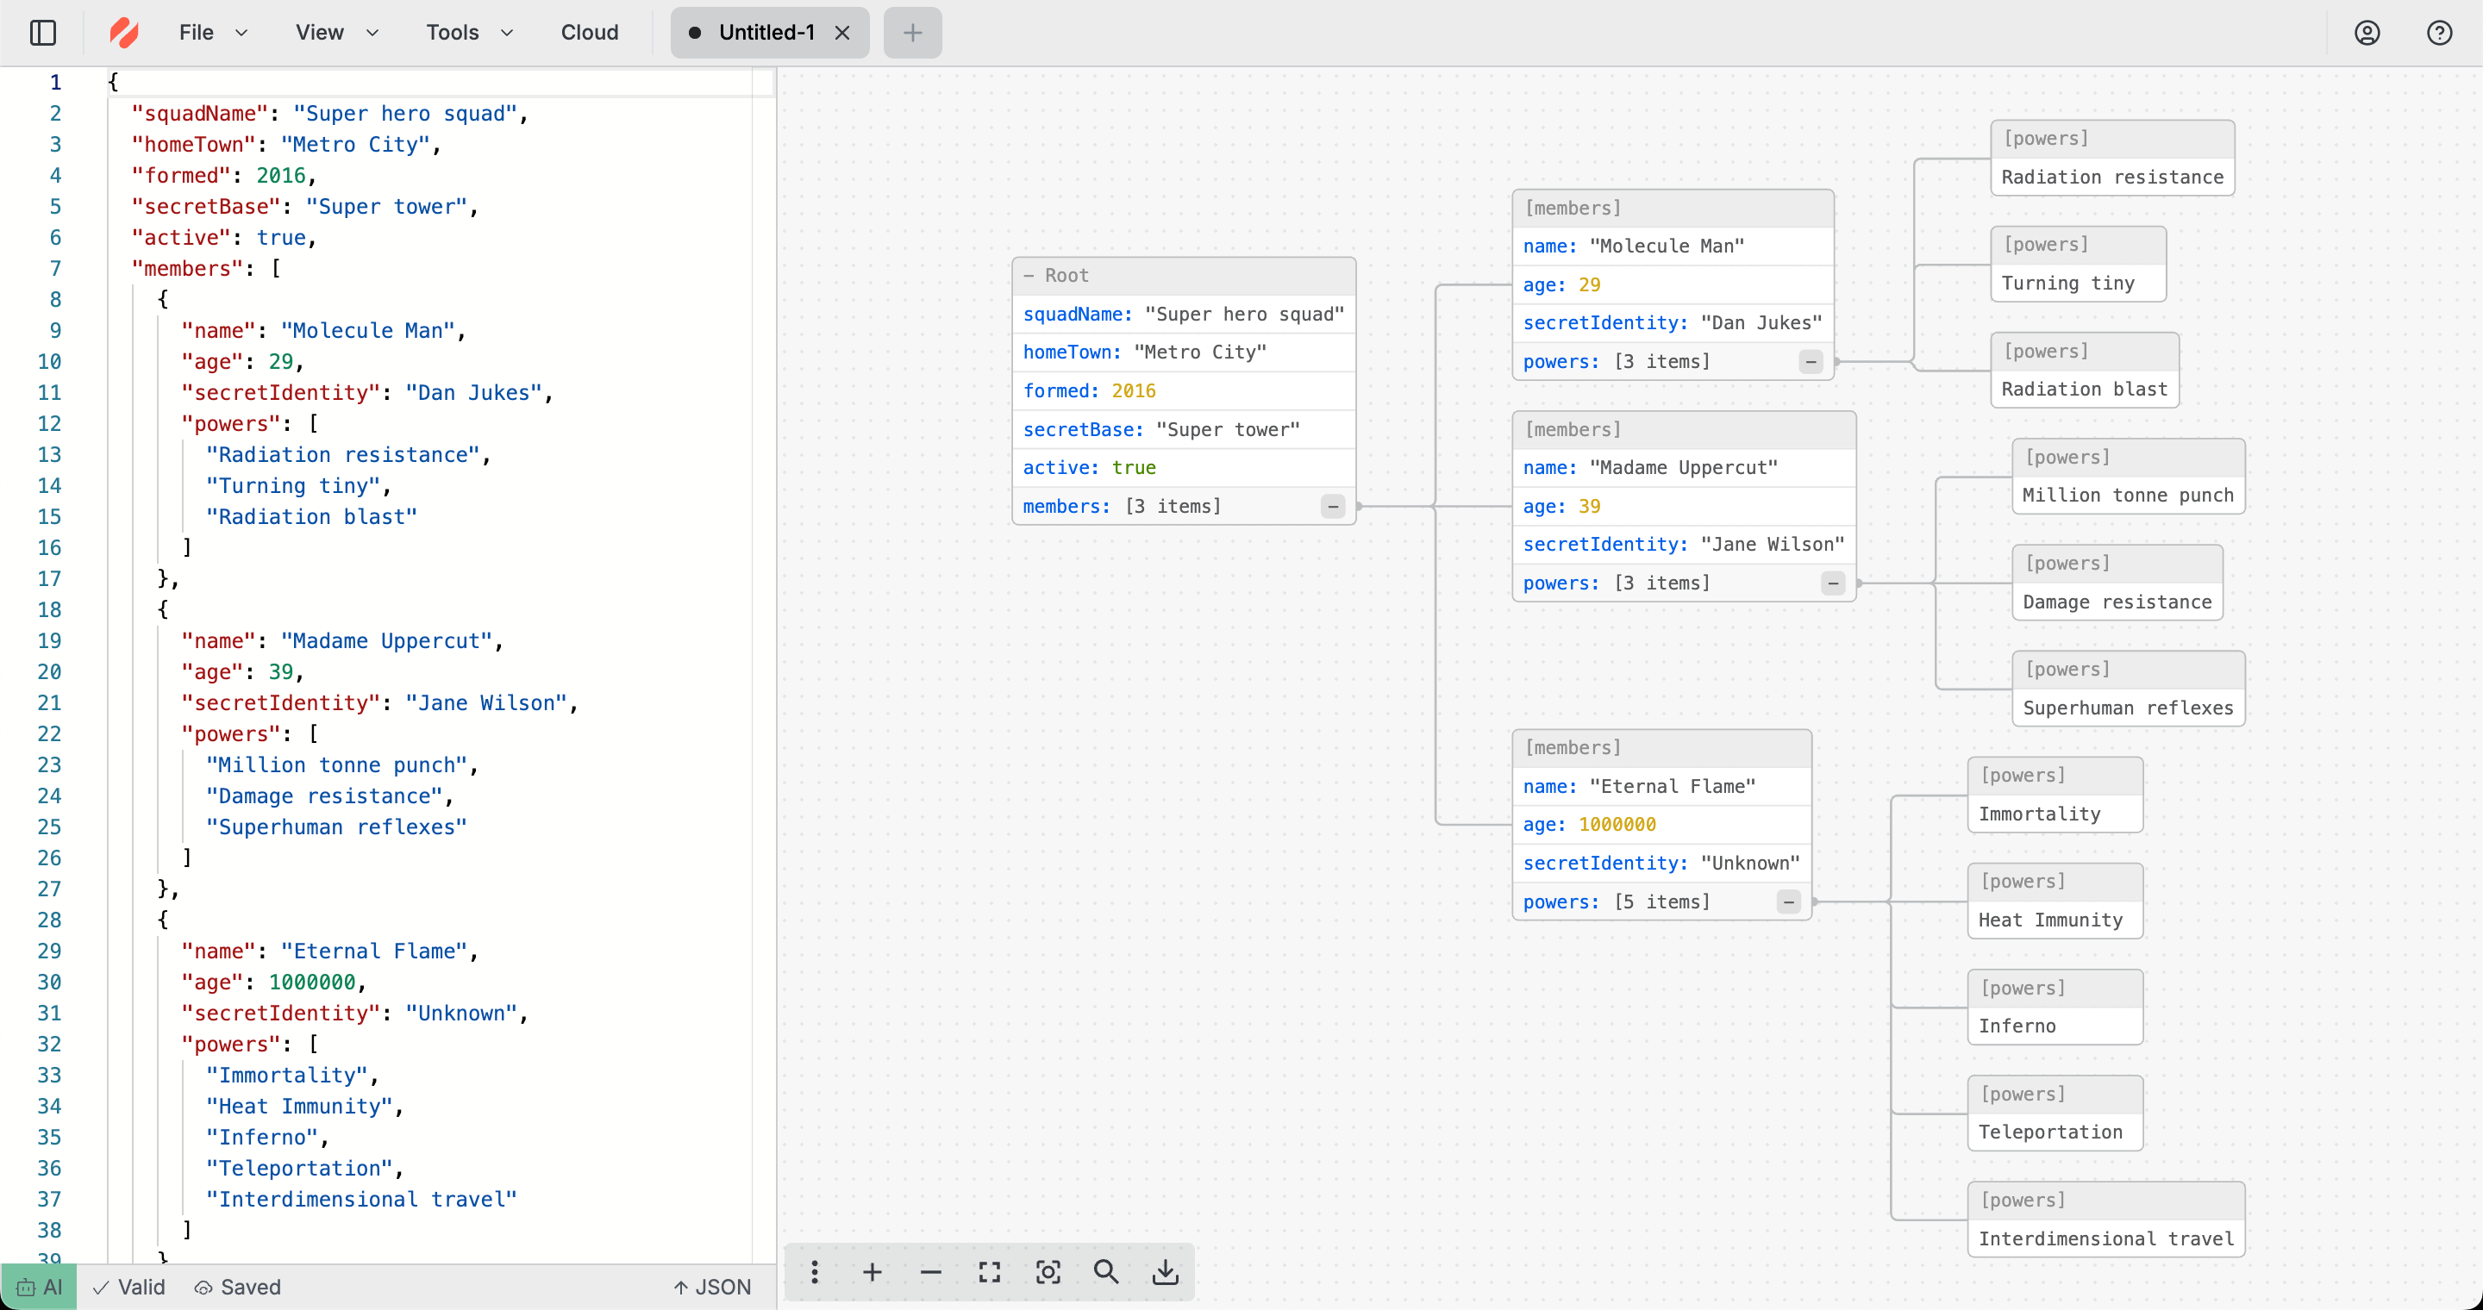
Task: Enter fullscreen graph view
Action: [989, 1271]
